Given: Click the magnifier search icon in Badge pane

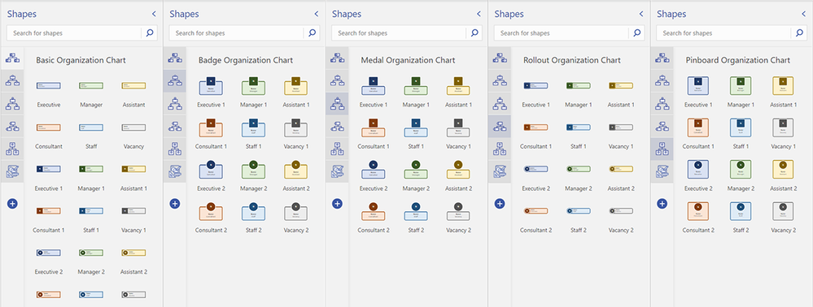Looking at the screenshot, I should coord(313,33).
